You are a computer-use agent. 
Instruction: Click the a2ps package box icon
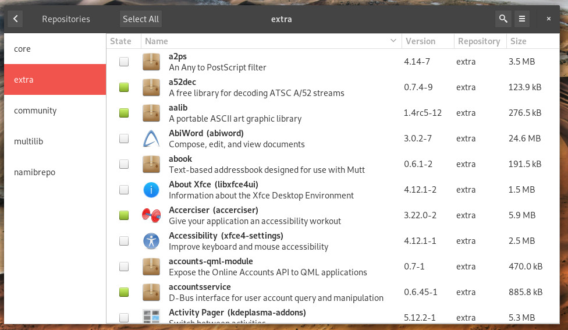151,62
